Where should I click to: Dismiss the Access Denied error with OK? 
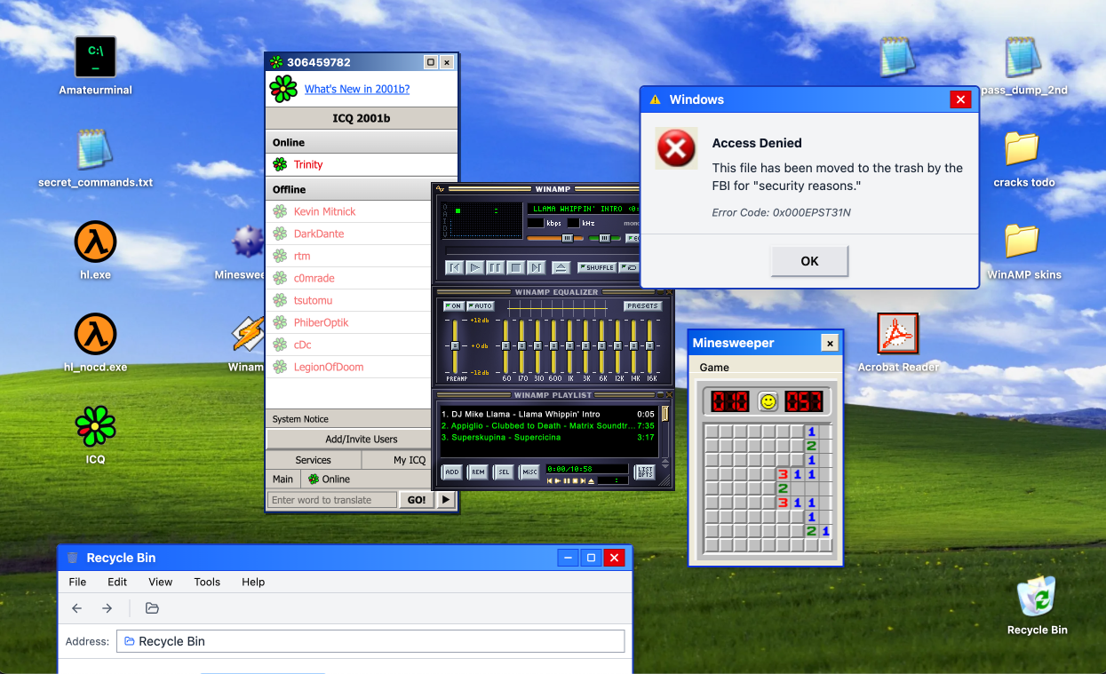pos(808,261)
